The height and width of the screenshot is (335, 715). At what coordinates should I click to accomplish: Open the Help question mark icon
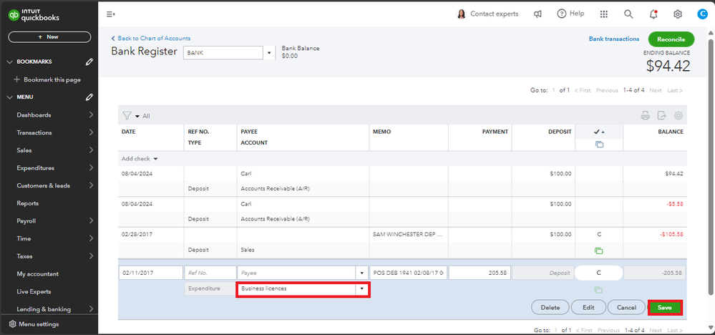(562, 14)
